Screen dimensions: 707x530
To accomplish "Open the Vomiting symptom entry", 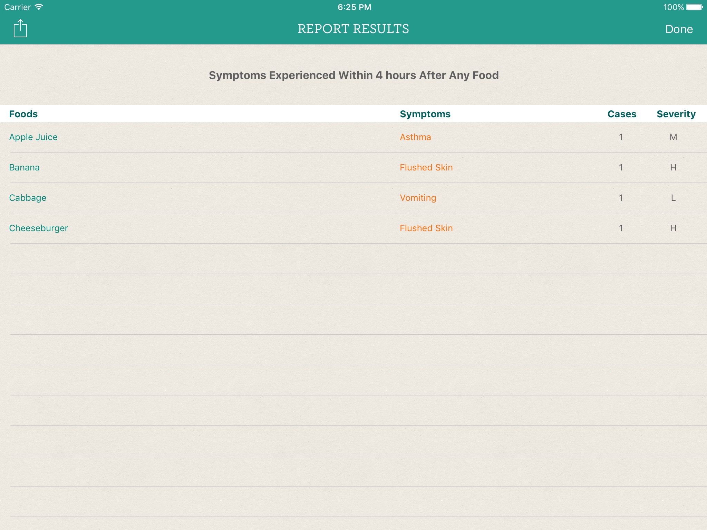I will 418,198.
